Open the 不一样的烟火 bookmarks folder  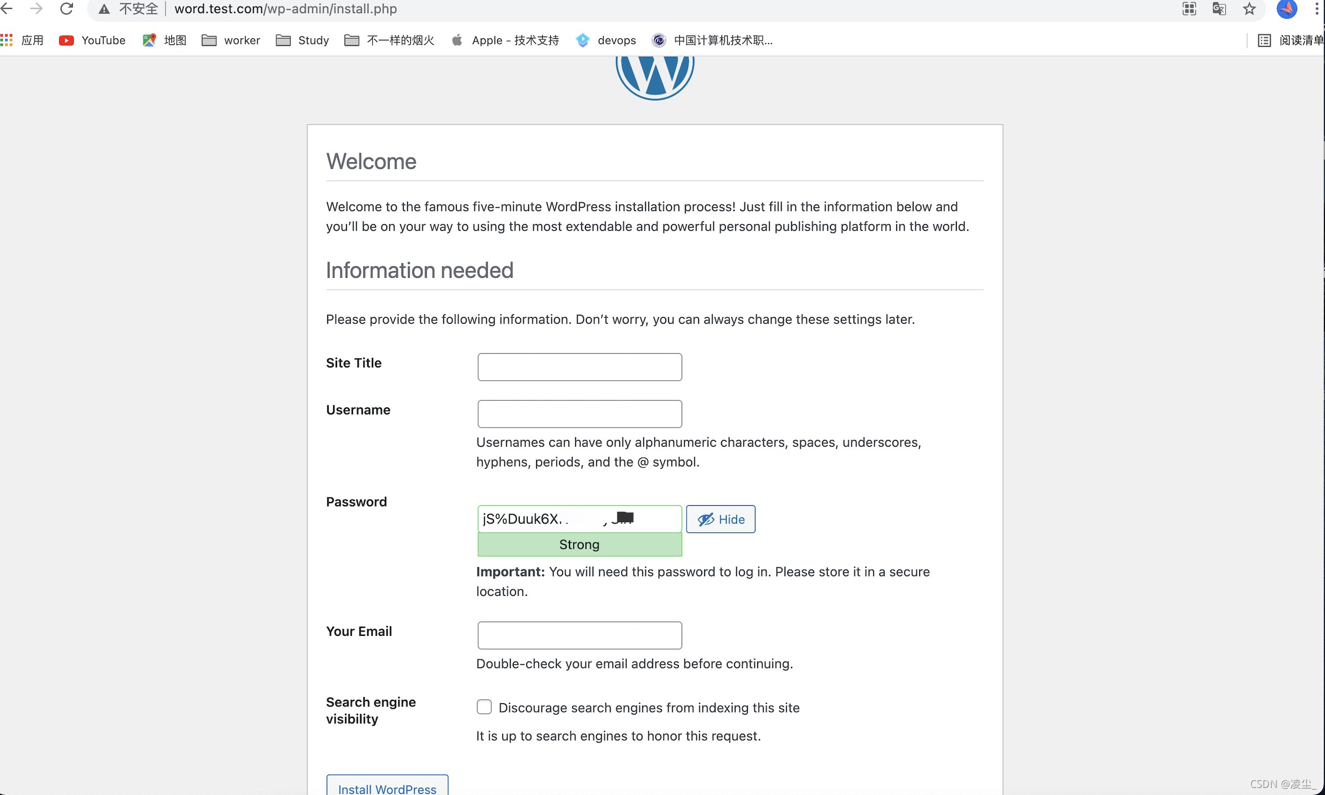389,40
